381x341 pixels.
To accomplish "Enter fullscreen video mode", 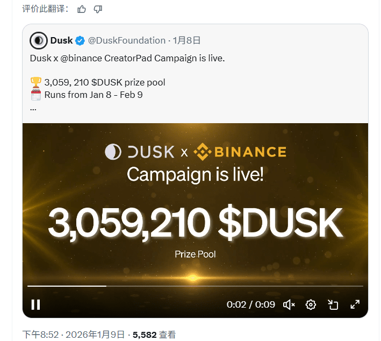I will [x=355, y=304].
